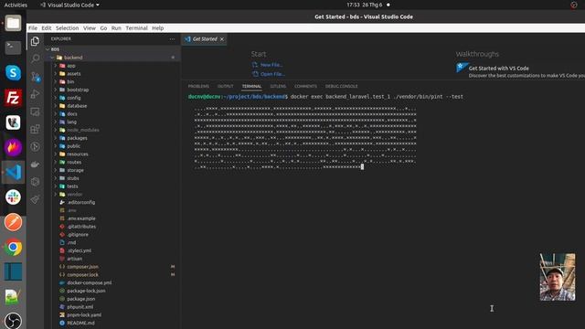Viewport: 585px width, 329px height.
Task: Open Run and Debug view
Action: (35, 94)
